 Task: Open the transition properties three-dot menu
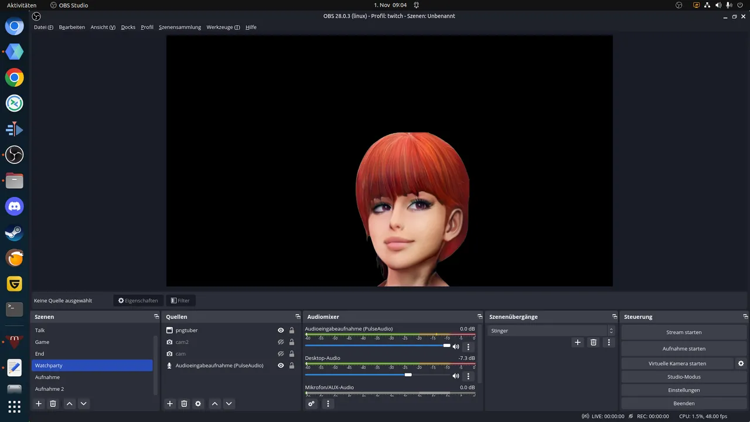(x=609, y=342)
